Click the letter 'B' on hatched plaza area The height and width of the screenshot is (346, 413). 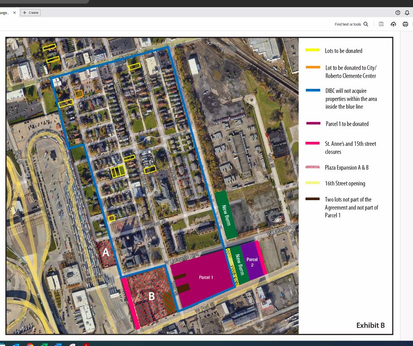[151, 296]
